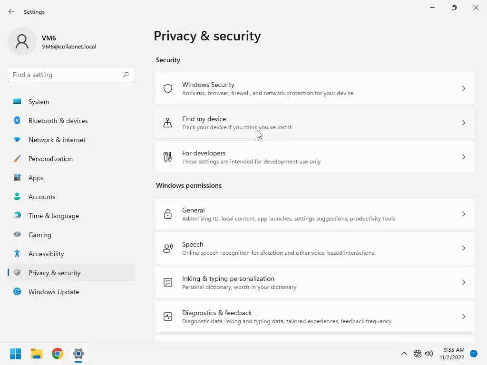
Task: Go to Bluetooth & devices
Action: click(58, 121)
